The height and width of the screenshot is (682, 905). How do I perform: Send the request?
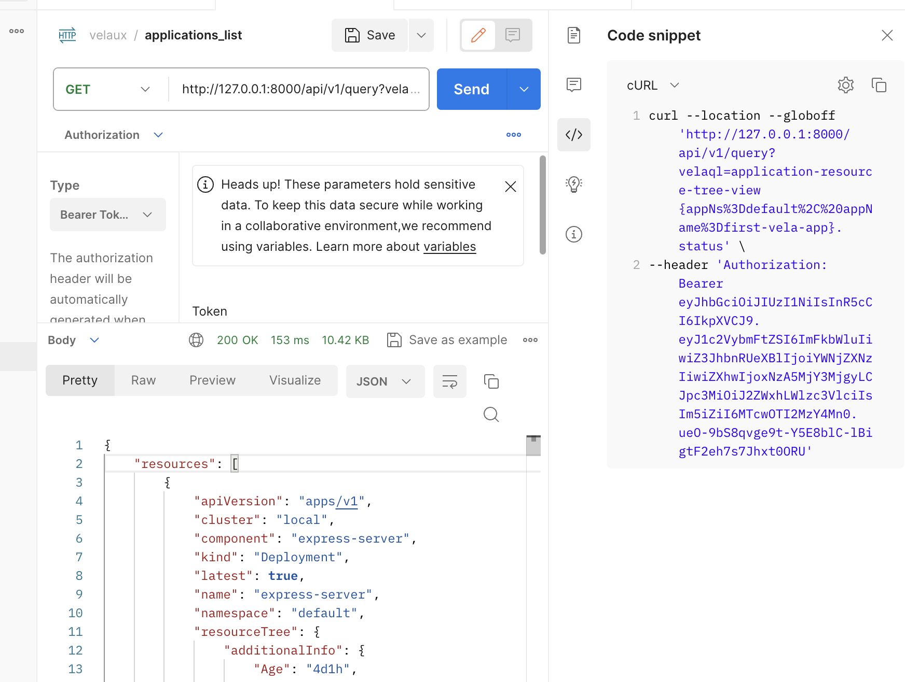[471, 89]
